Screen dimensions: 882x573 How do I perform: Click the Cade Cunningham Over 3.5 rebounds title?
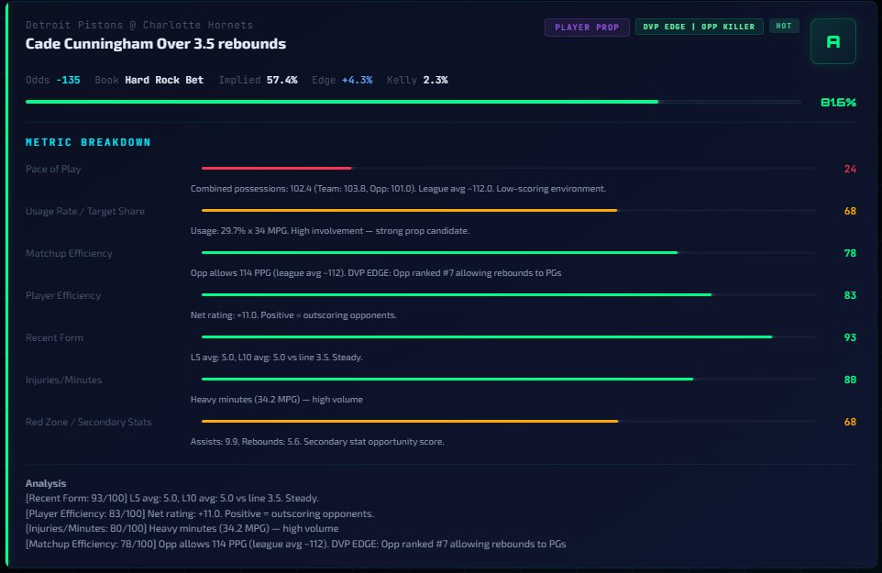(156, 43)
